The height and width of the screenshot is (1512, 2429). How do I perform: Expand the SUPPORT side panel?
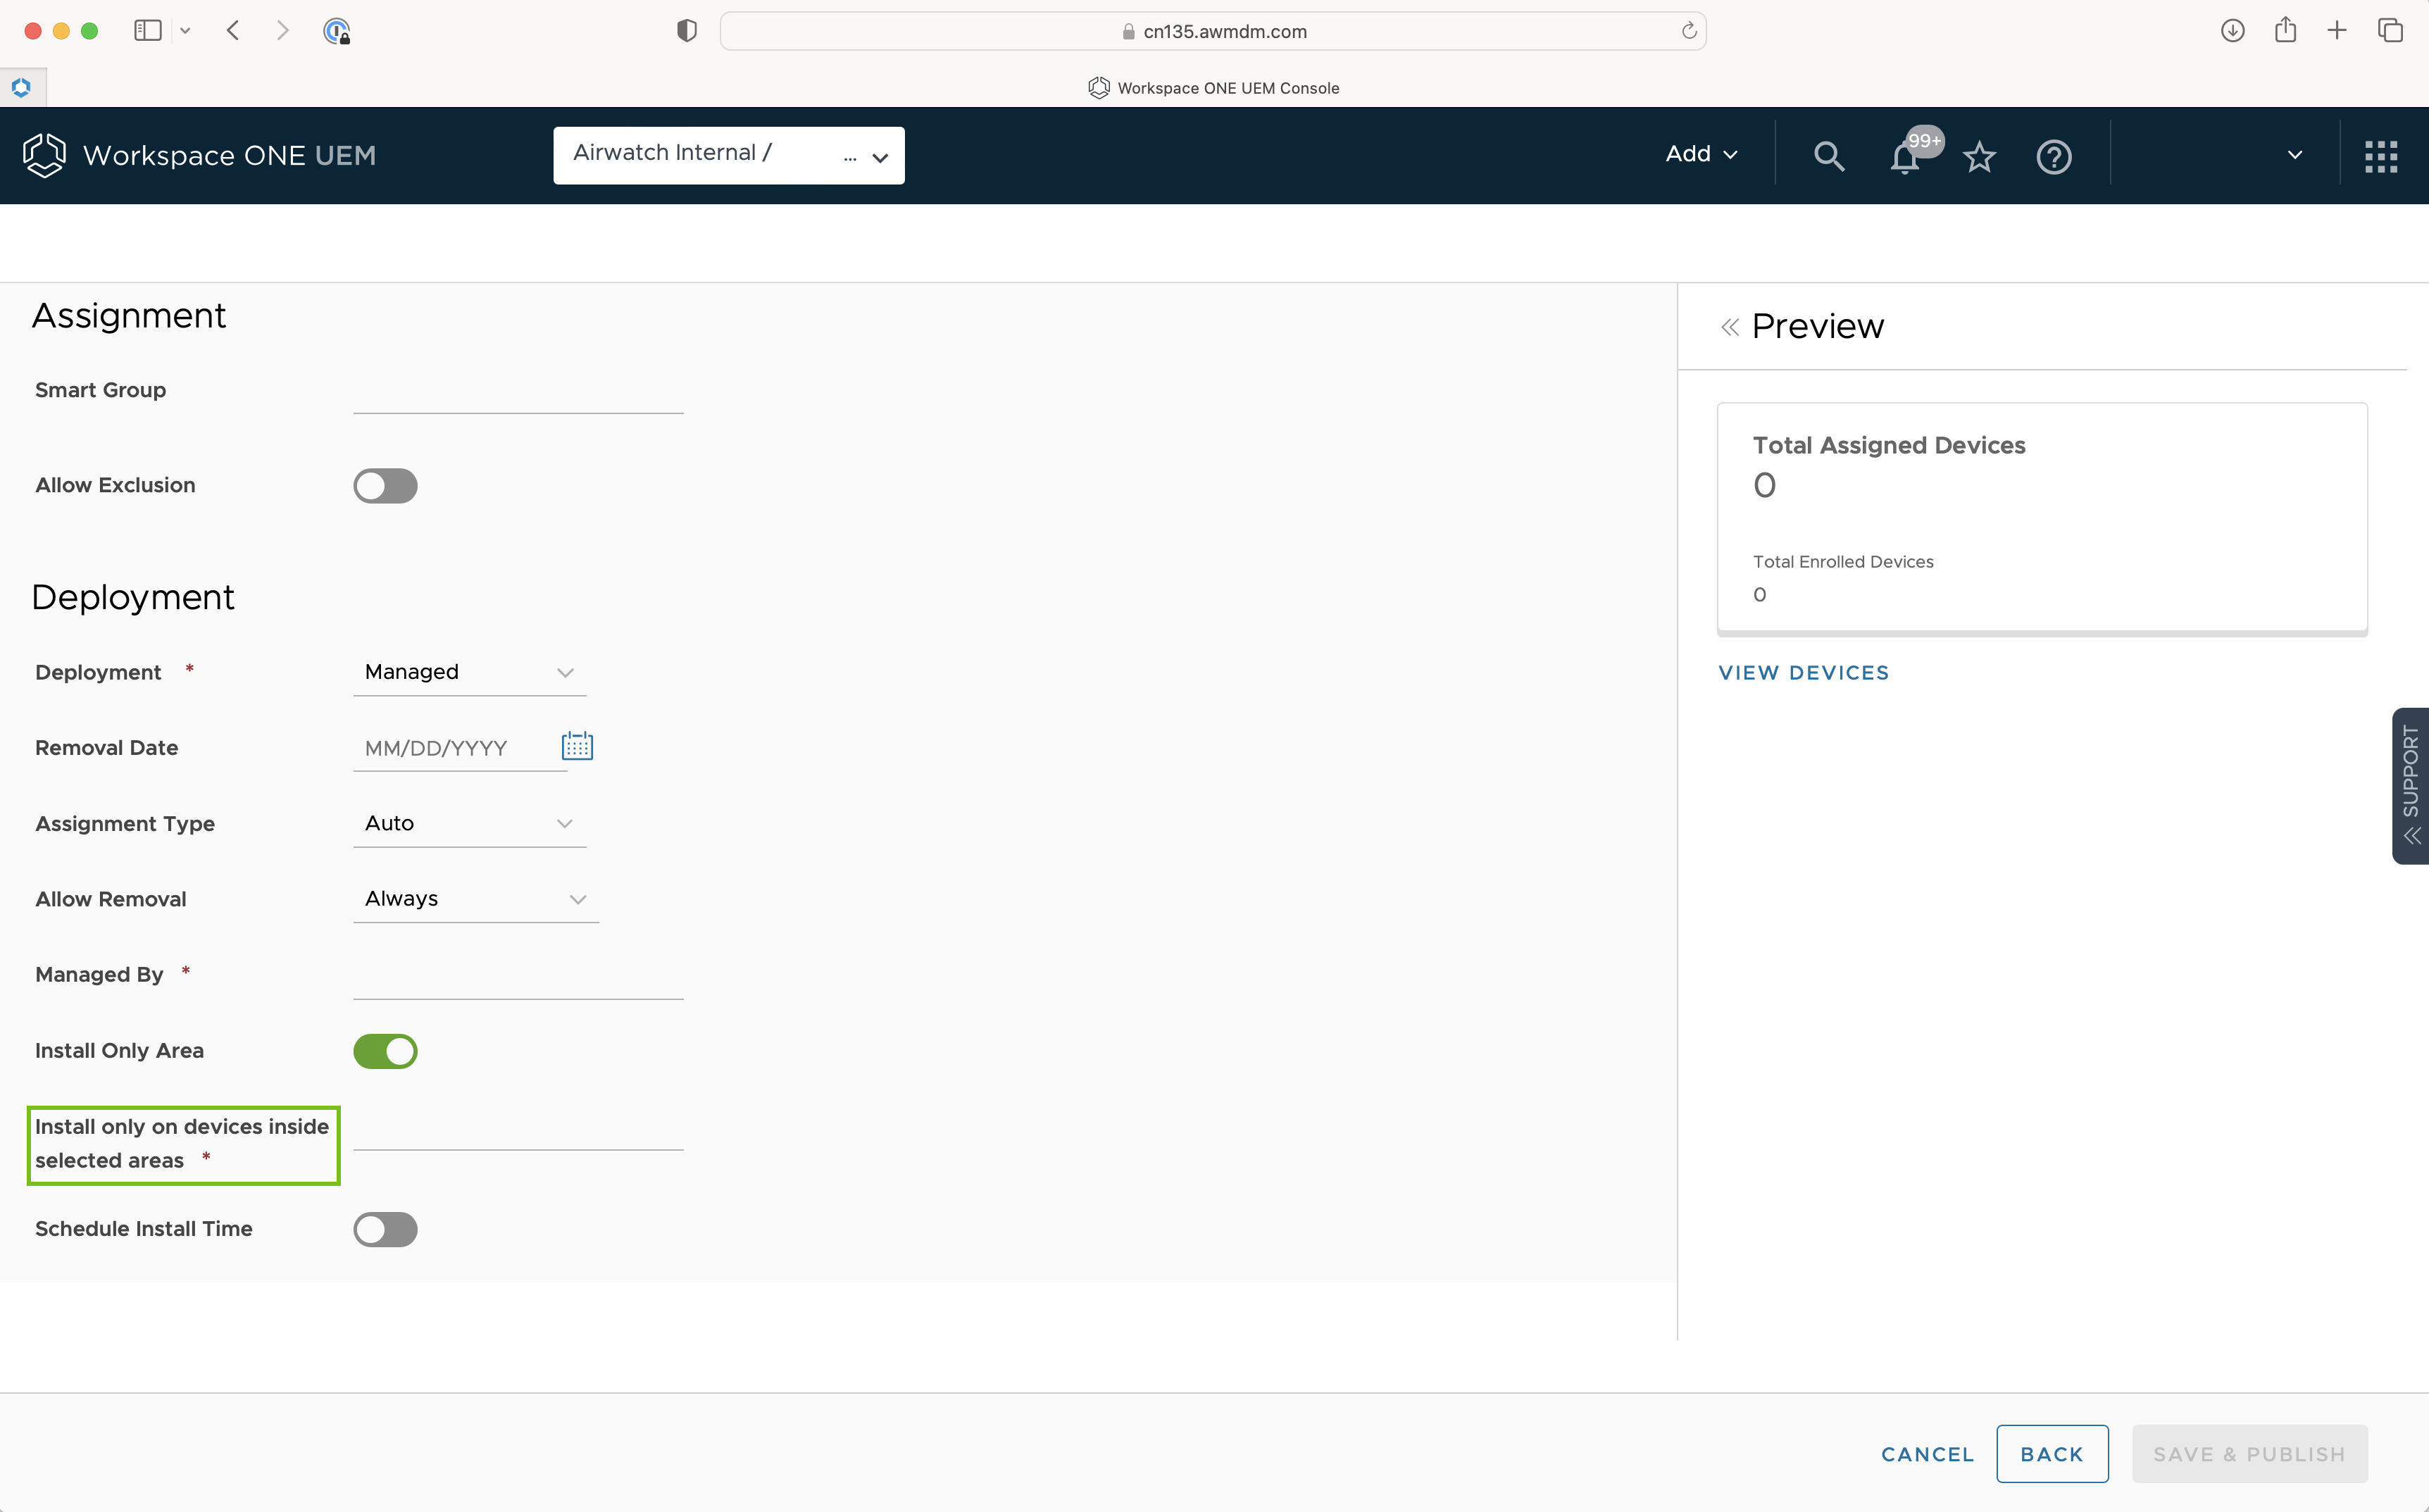[2410, 786]
